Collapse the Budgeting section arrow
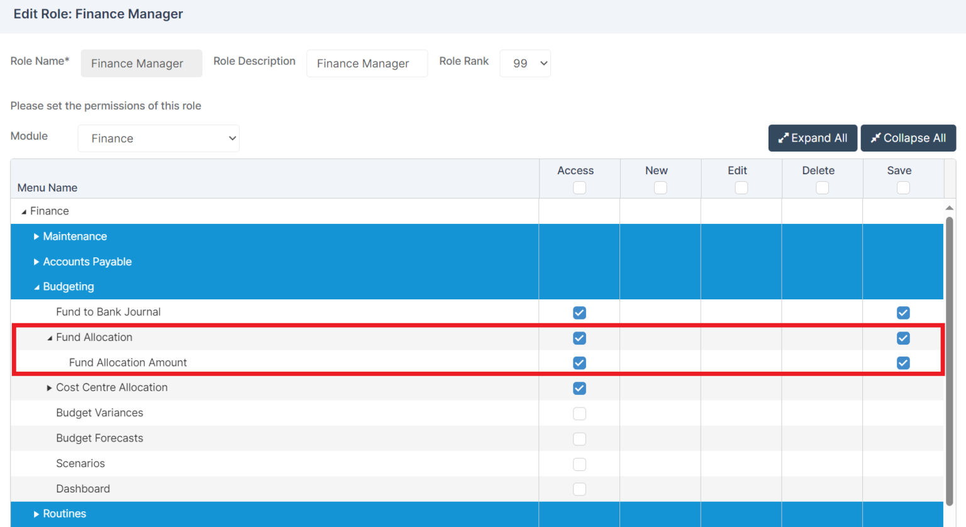Viewport: 966px width, 527px height. click(x=36, y=287)
